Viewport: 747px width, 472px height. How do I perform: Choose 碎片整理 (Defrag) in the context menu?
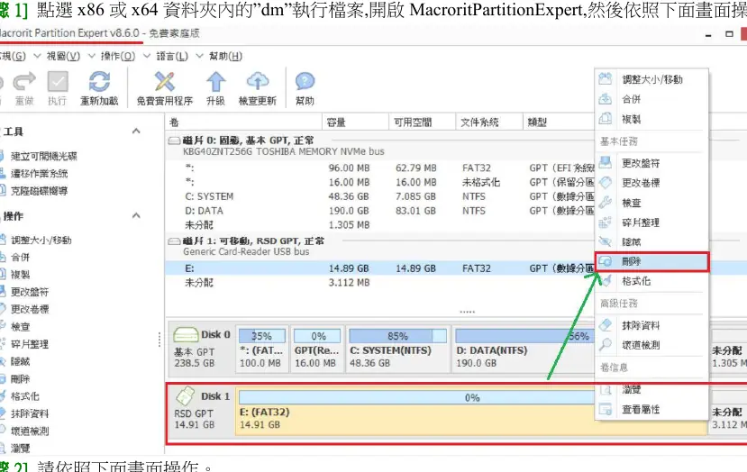(x=651, y=222)
